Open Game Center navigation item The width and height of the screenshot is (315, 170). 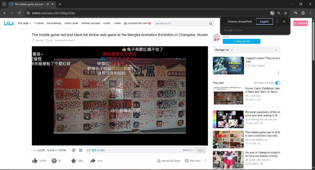point(71,23)
